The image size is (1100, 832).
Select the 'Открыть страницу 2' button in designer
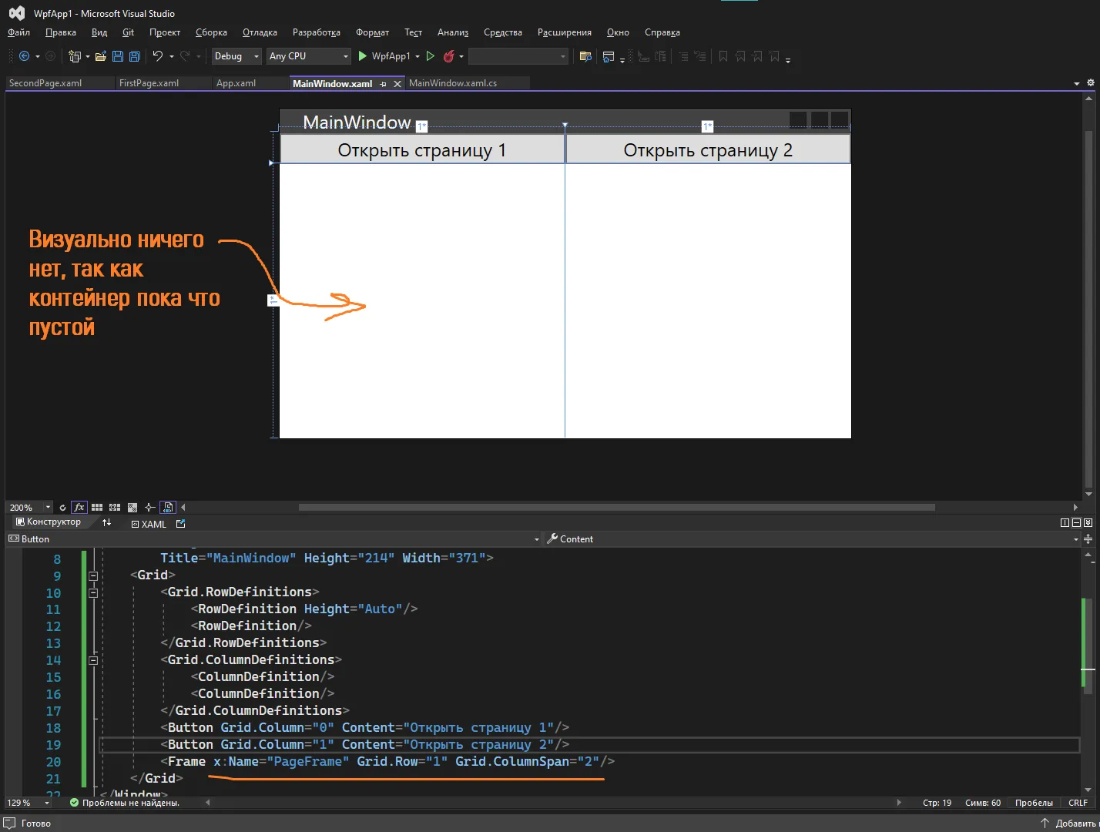pyautogui.click(x=708, y=149)
